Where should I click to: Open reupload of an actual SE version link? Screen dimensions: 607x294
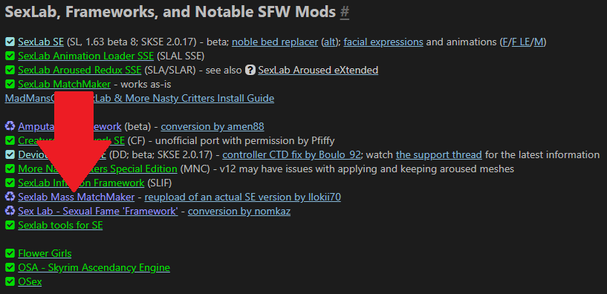click(x=243, y=197)
